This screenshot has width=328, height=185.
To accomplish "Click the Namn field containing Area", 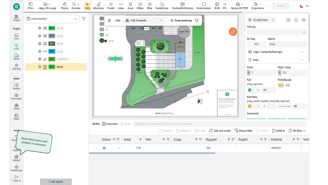I will pos(287,44).
